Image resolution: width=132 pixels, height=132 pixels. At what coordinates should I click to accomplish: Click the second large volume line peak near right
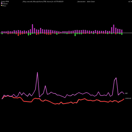pos(116,78)
